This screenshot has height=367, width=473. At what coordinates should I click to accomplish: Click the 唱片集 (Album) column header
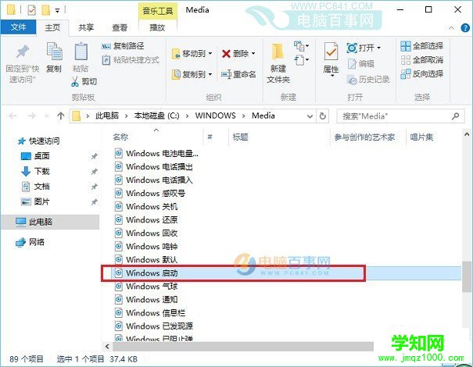(x=421, y=137)
